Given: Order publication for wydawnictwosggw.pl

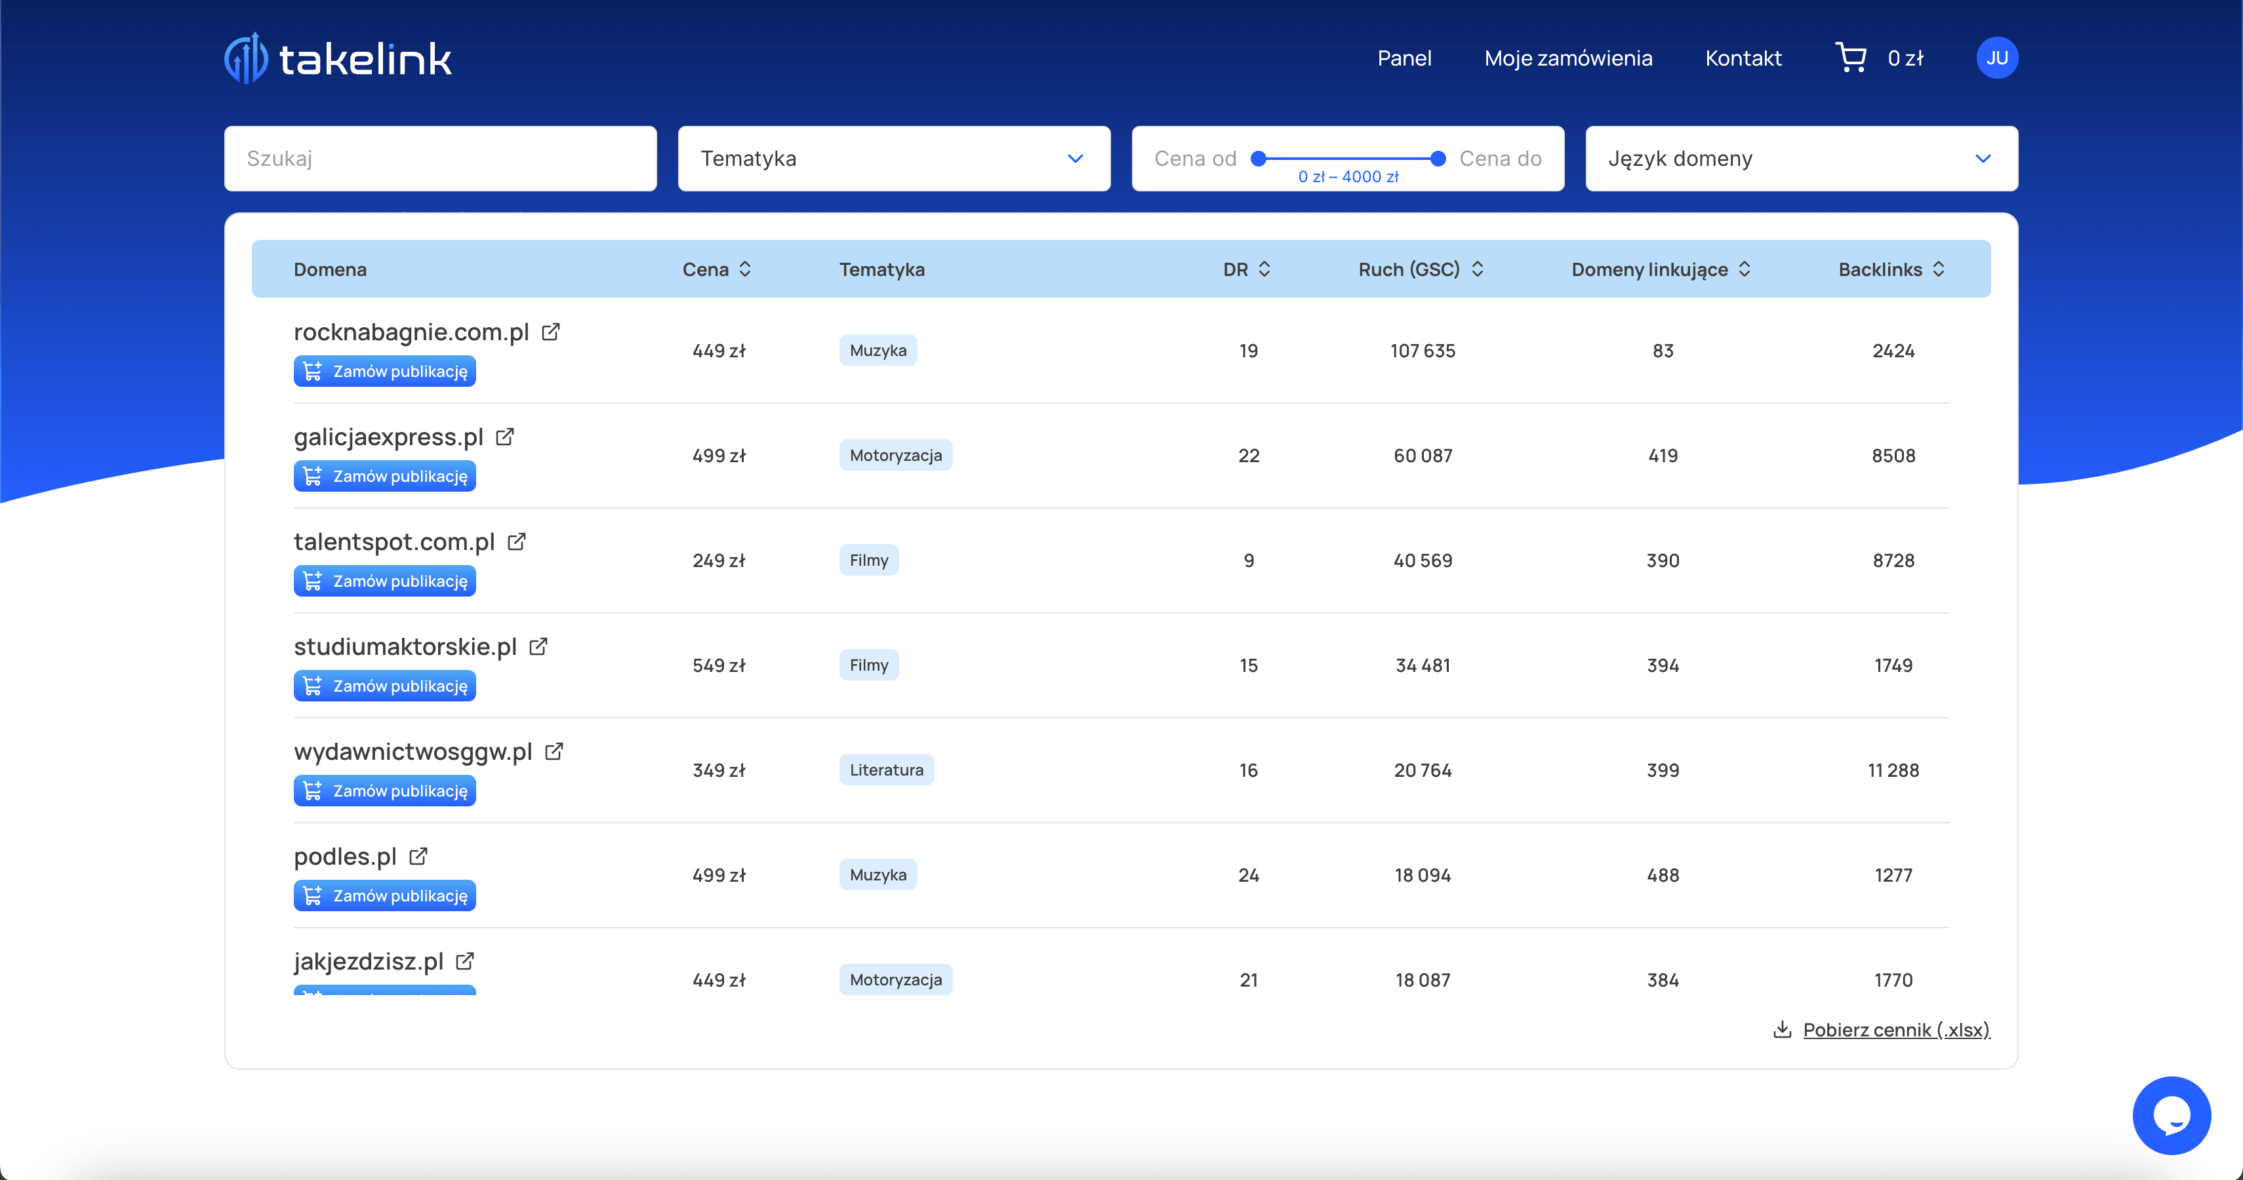Looking at the screenshot, I should 385,791.
